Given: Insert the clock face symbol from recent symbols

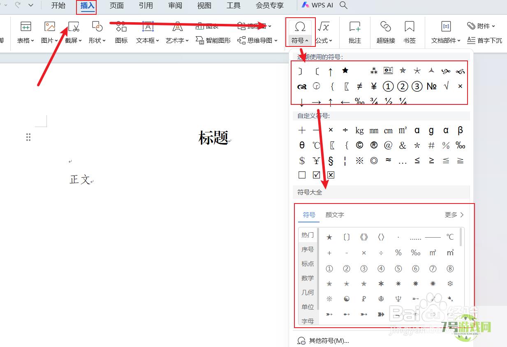Looking at the screenshot, I should point(316,86).
